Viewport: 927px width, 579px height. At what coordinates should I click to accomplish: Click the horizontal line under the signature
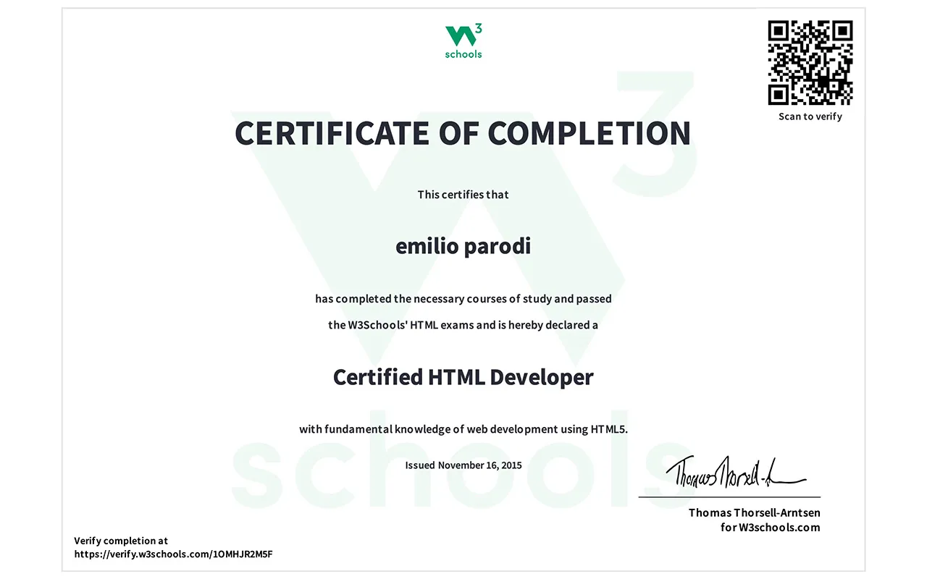click(729, 497)
